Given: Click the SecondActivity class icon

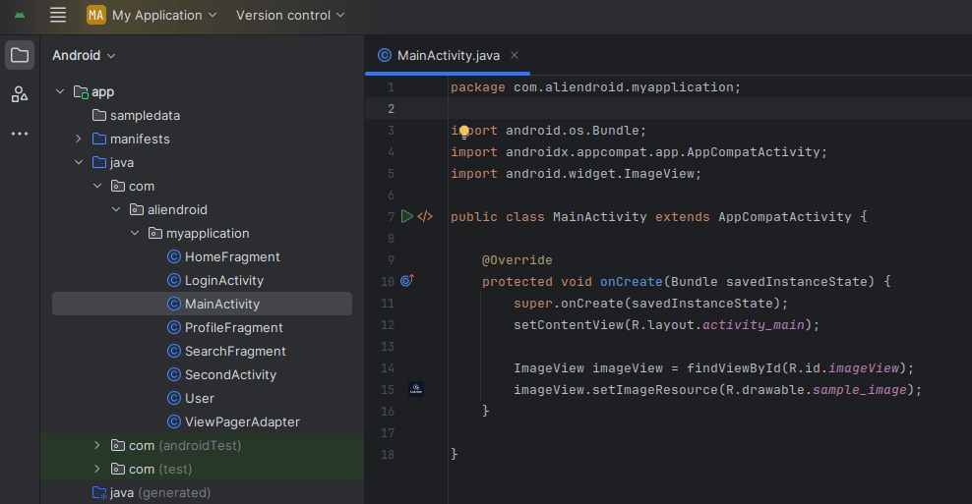Looking at the screenshot, I should pyautogui.click(x=174, y=374).
